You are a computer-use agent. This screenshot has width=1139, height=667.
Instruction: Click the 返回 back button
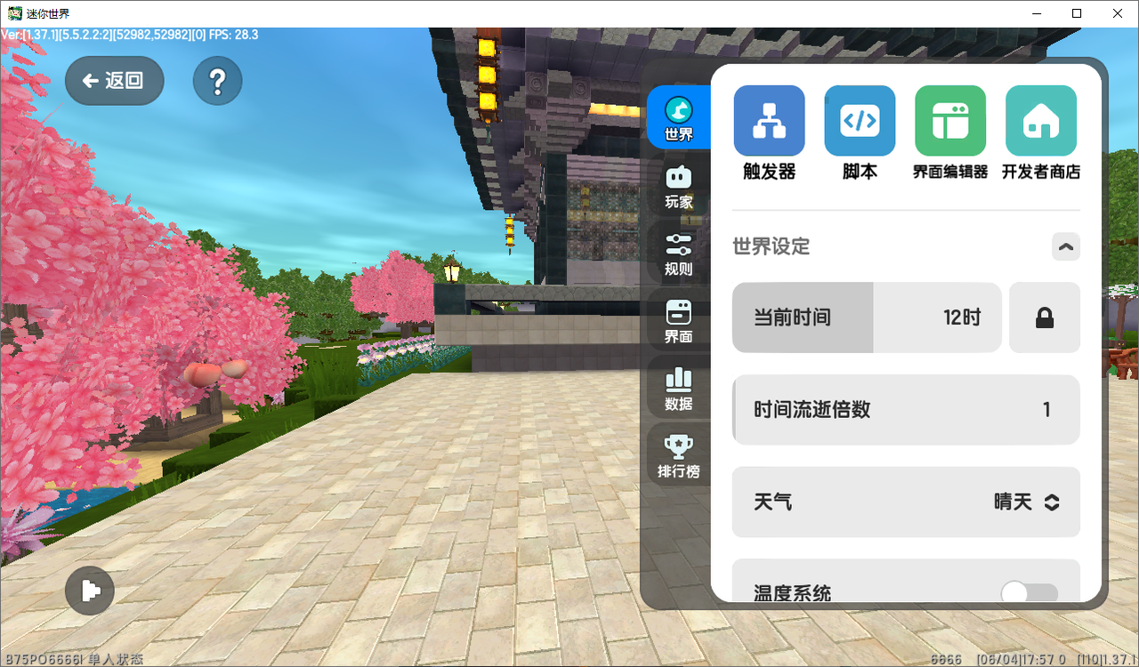pyautogui.click(x=115, y=81)
